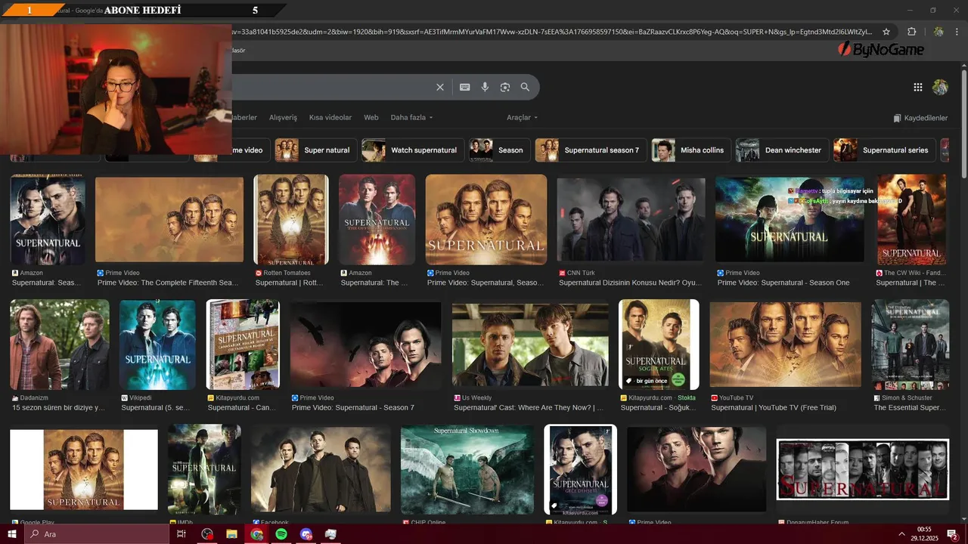968x544 pixels.
Task: Click the browser address bar URL
Action: pos(551,32)
